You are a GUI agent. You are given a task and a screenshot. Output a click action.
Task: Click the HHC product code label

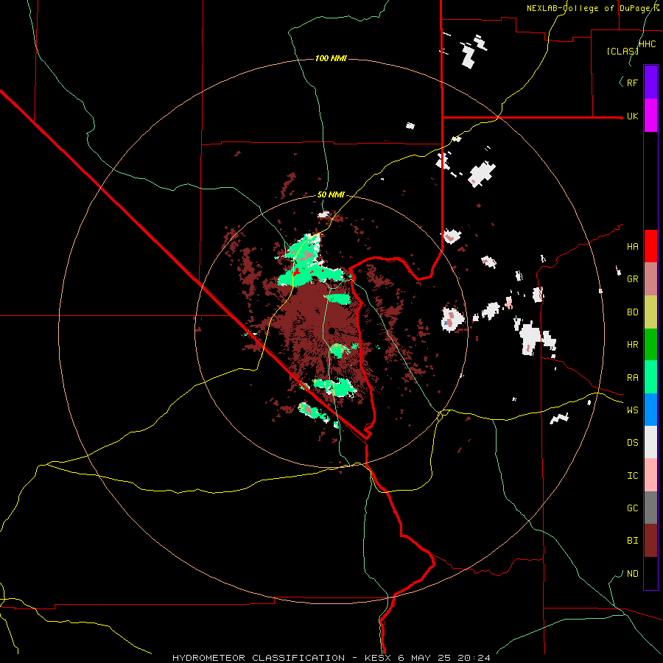click(x=648, y=44)
